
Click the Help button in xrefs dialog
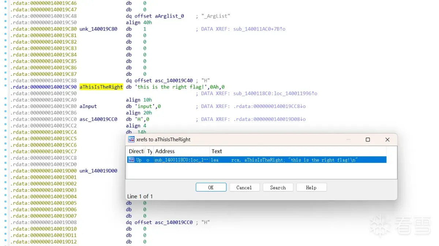(x=311, y=187)
